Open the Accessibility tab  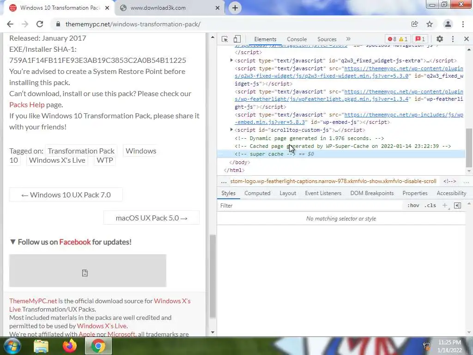451,193
